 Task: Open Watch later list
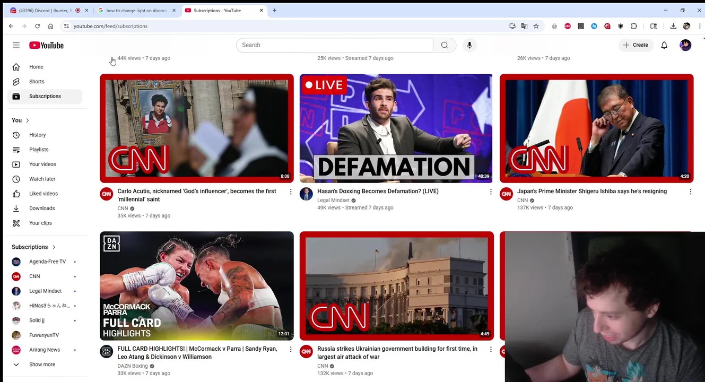point(46,179)
